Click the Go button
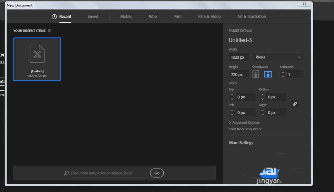 (x=157, y=173)
